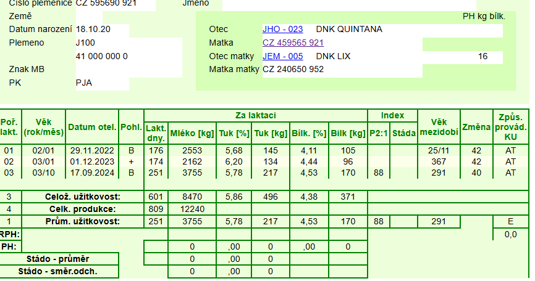This screenshot has width=535, height=281.
Task: Open the CZ 459565 921 dam link
Action: [x=293, y=43]
